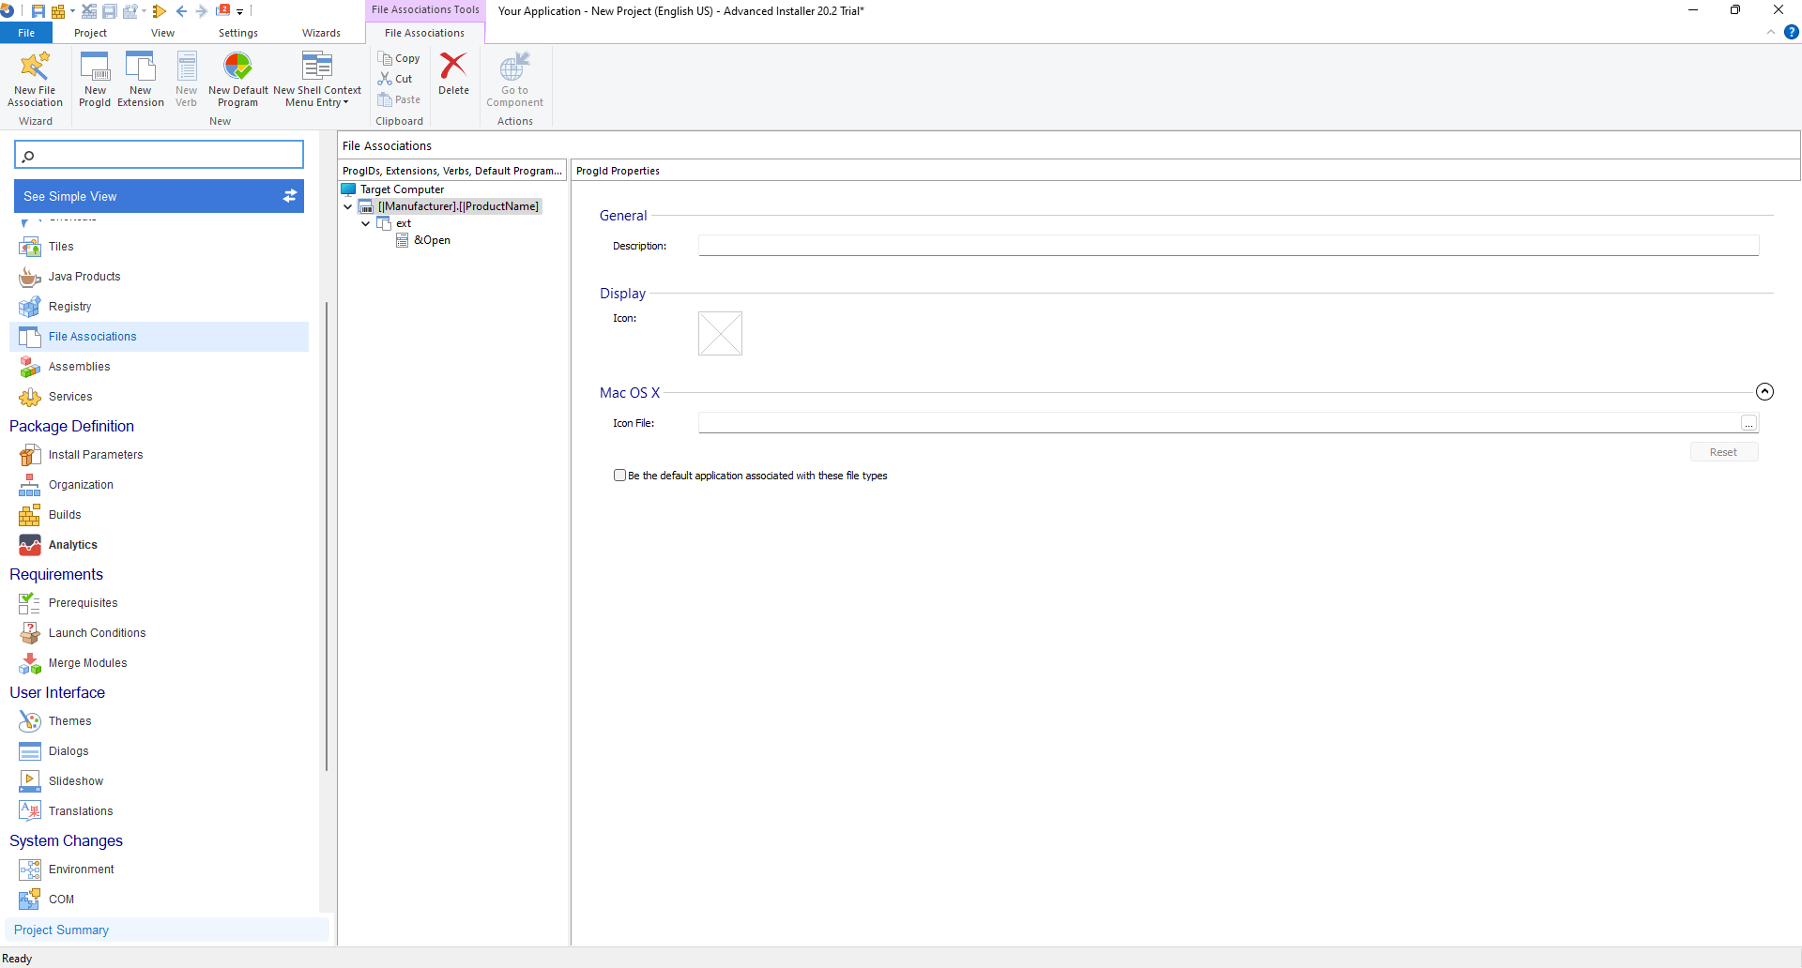Viewport: 1802px width, 968px height.
Task: Open the notifications icon with badge 2
Action: (x=223, y=10)
